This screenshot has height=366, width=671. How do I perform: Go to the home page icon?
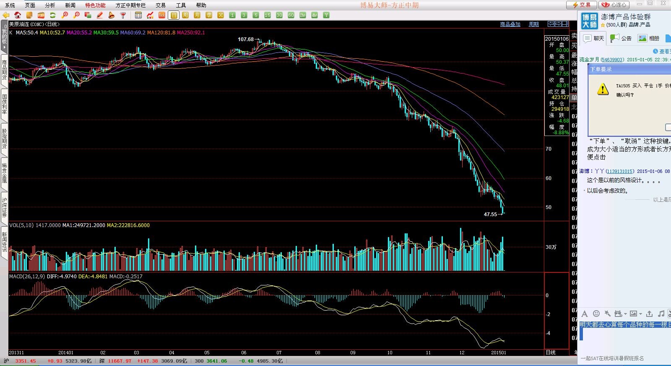18,15
